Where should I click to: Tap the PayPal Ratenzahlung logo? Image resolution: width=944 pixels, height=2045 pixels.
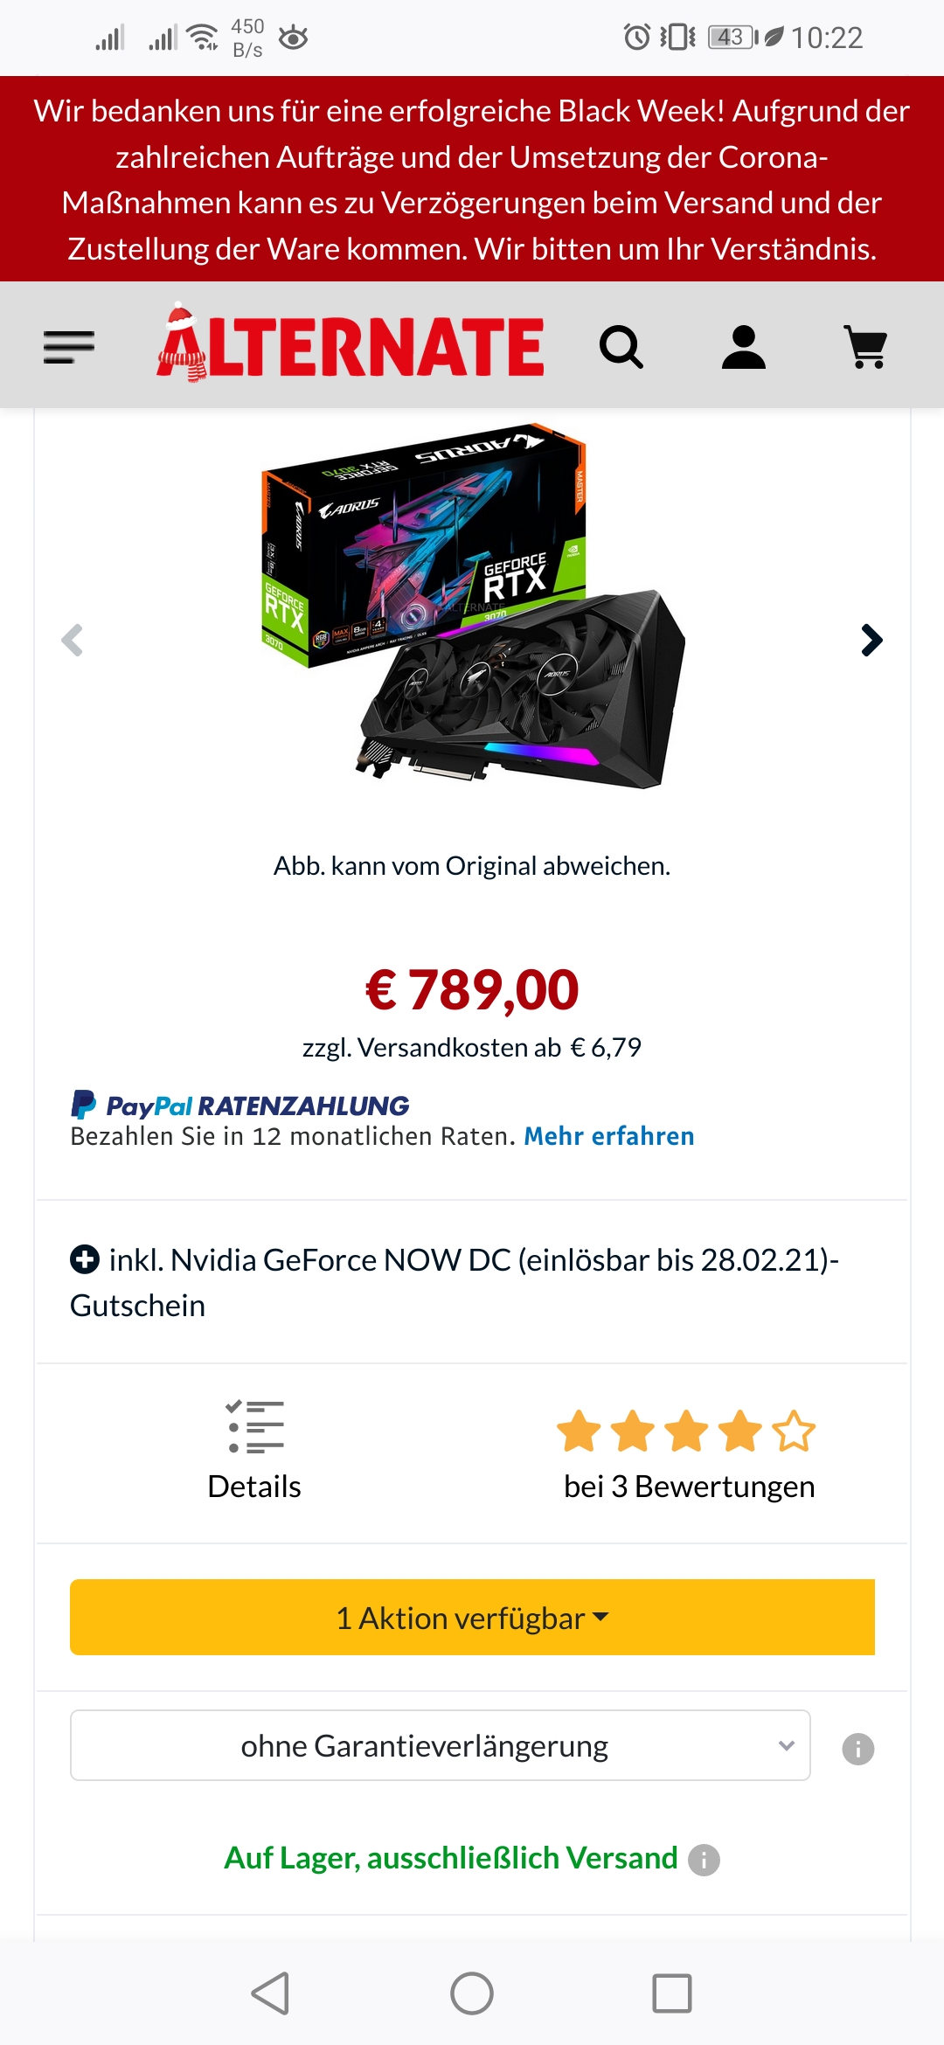(239, 1106)
